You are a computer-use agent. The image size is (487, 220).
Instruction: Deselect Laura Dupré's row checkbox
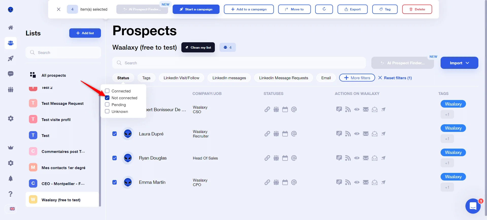[115, 134]
